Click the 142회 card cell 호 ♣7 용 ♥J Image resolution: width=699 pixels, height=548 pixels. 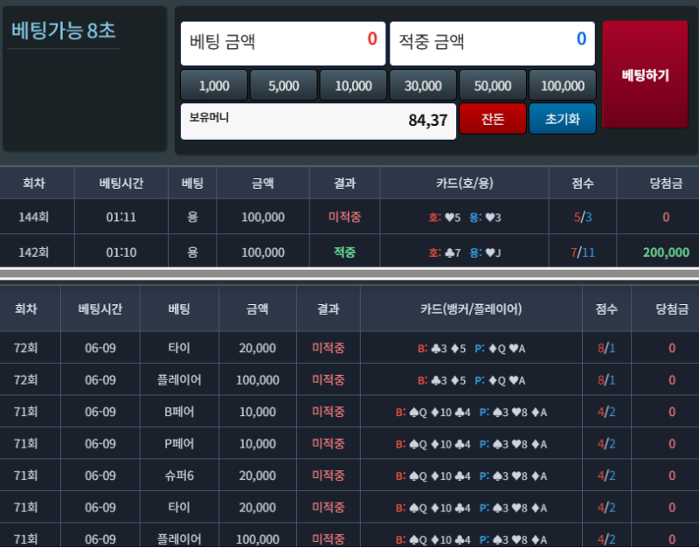point(465,253)
